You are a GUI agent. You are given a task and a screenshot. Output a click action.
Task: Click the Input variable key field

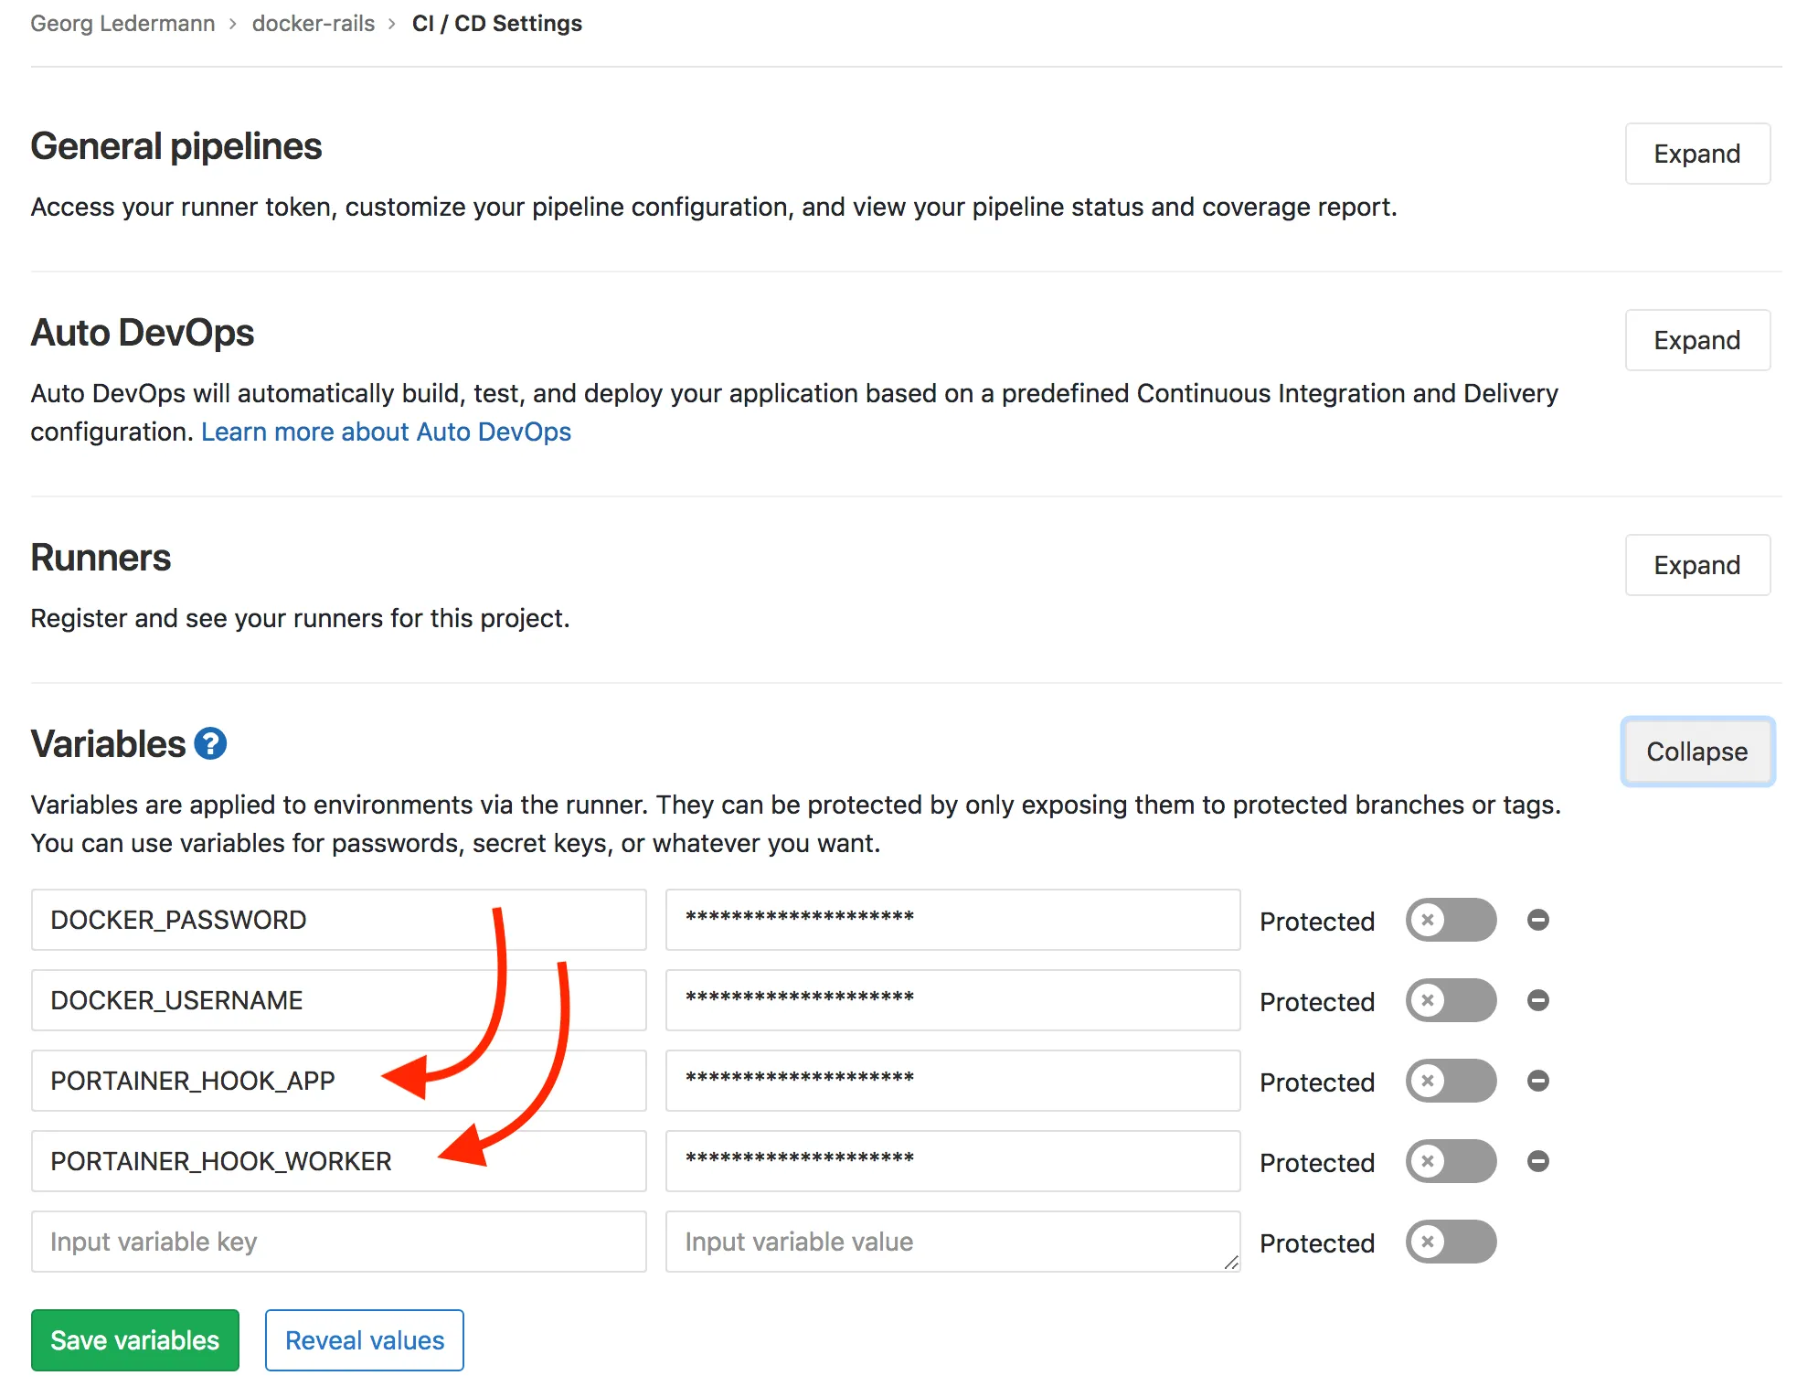point(338,1242)
